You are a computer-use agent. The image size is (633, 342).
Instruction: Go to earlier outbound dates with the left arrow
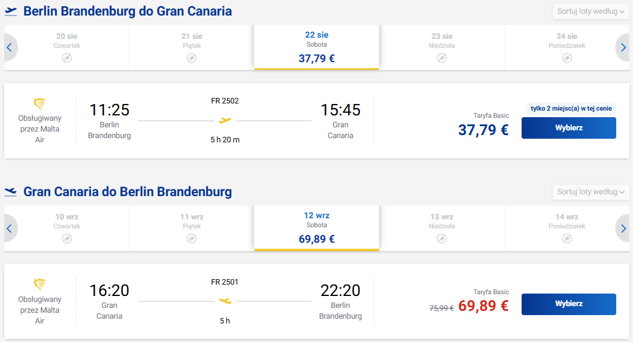point(10,48)
